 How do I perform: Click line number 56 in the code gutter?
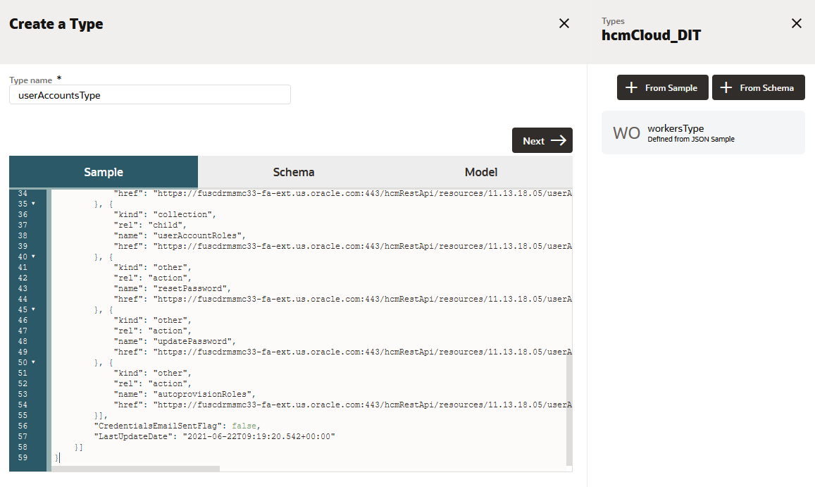coord(23,425)
